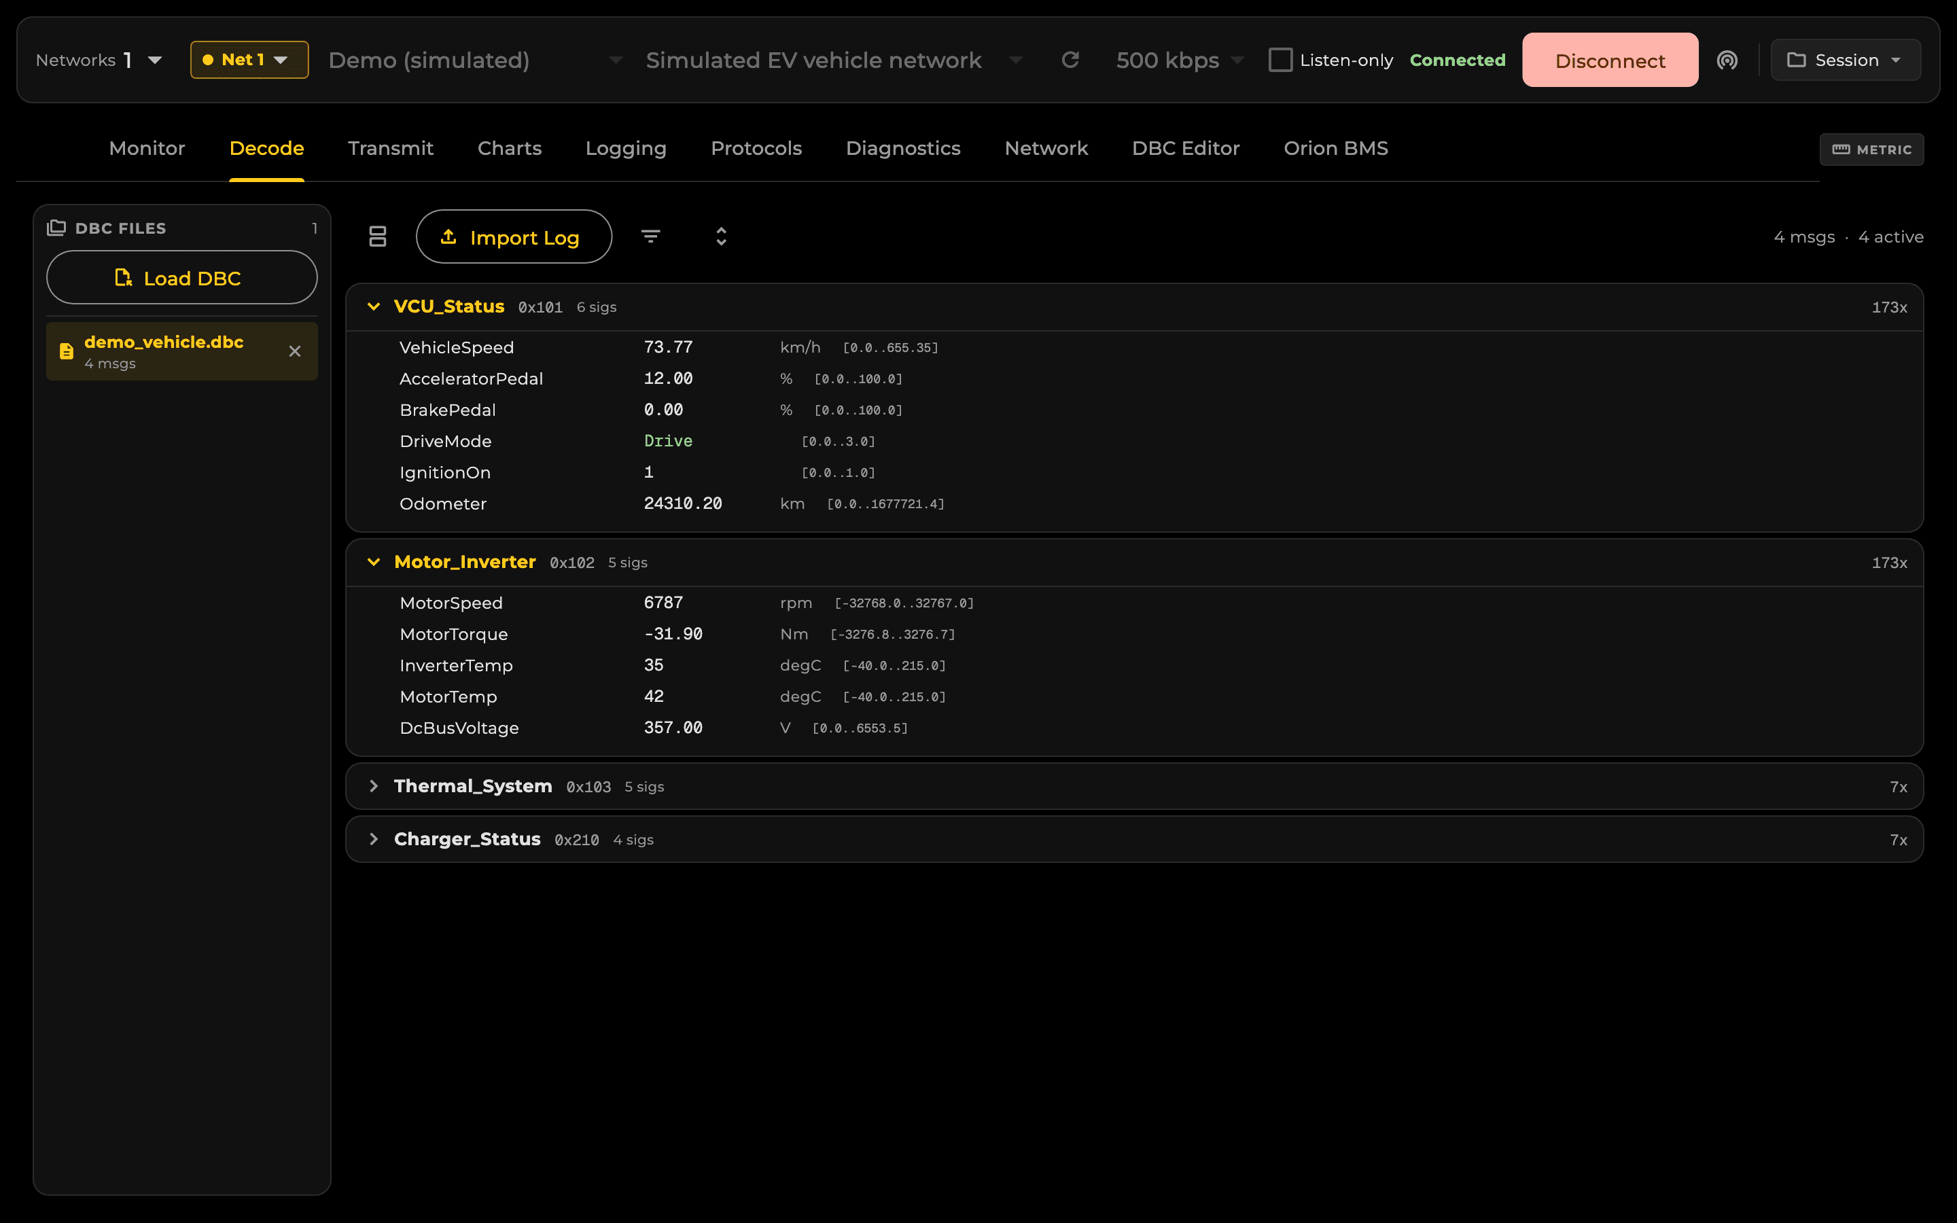Enable the Listen-only checkbox

pyautogui.click(x=1280, y=60)
